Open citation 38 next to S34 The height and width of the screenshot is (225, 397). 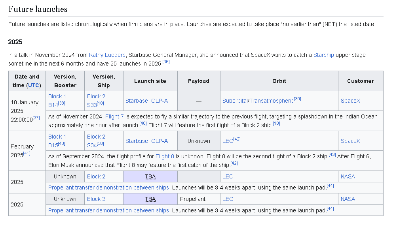click(101, 144)
